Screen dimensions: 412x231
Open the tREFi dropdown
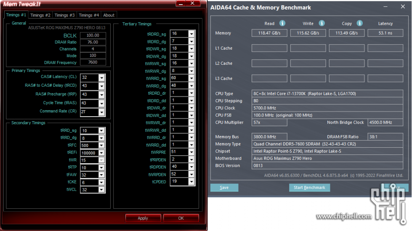point(101,153)
